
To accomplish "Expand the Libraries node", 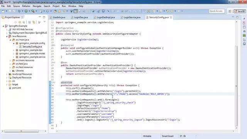I will (10, 71).
